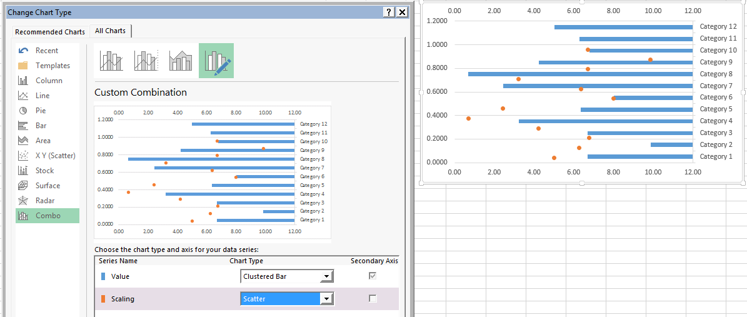The image size is (747, 317).
Task: Select the Custom Combination chart icon
Action: [x=216, y=61]
